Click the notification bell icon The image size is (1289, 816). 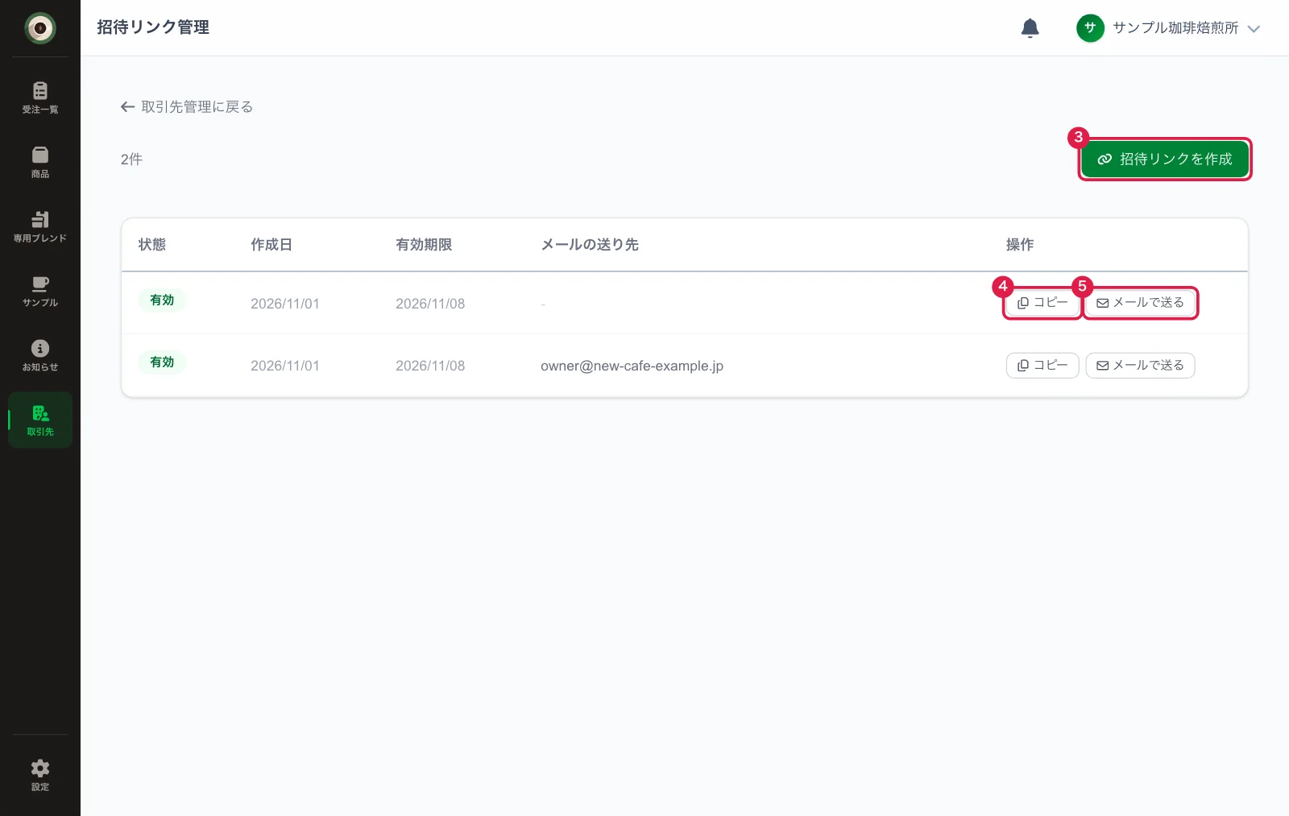[1030, 28]
